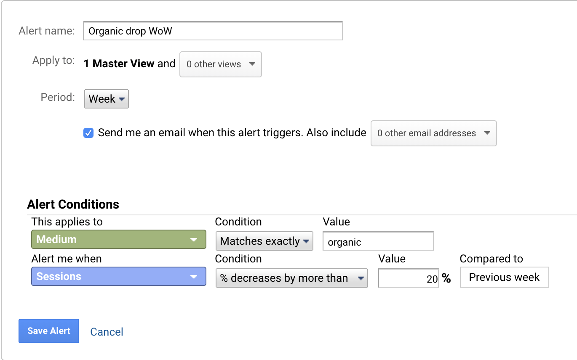Screen dimensions: 577x360
Task: Click the 0 other email addresses arrow
Action: 487,133
